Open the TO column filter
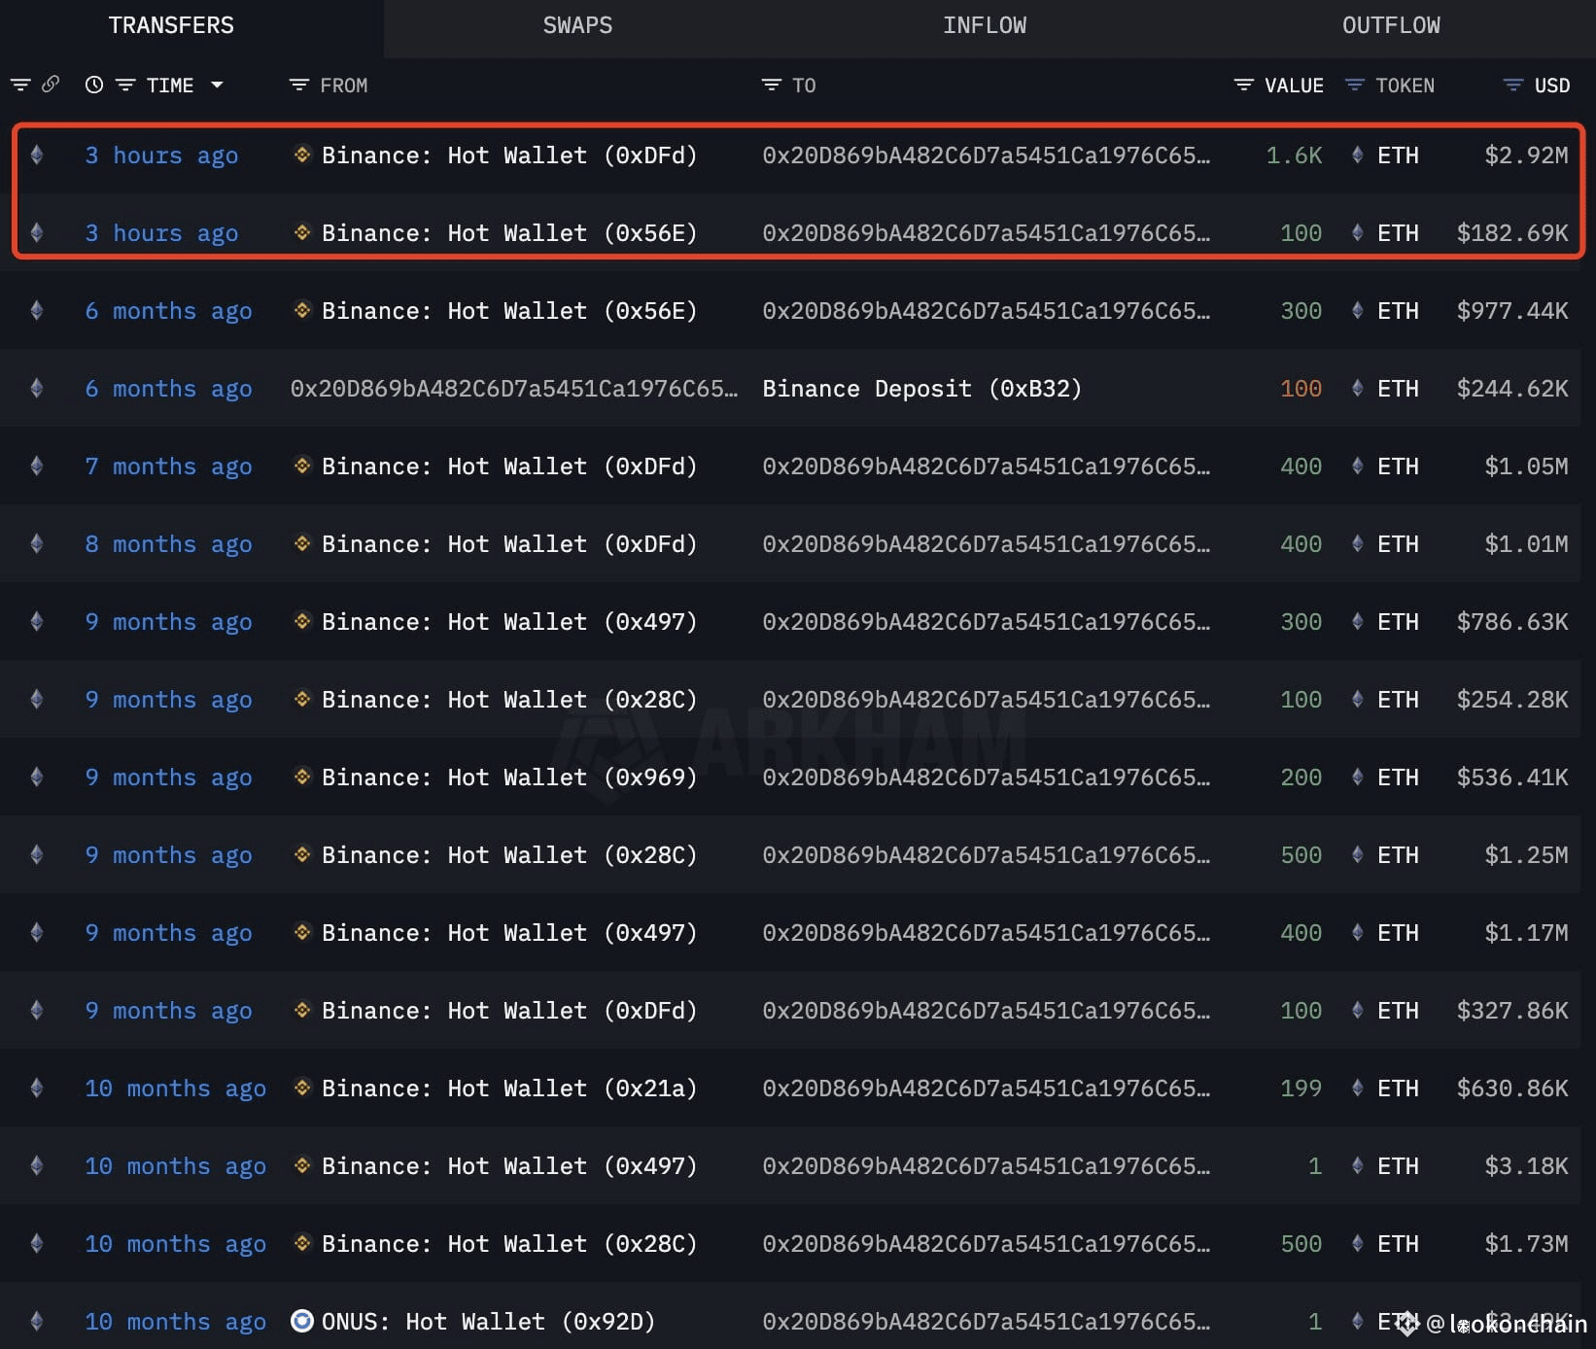The height and width of the screenshot is (1349, 1596). [772, 85]
